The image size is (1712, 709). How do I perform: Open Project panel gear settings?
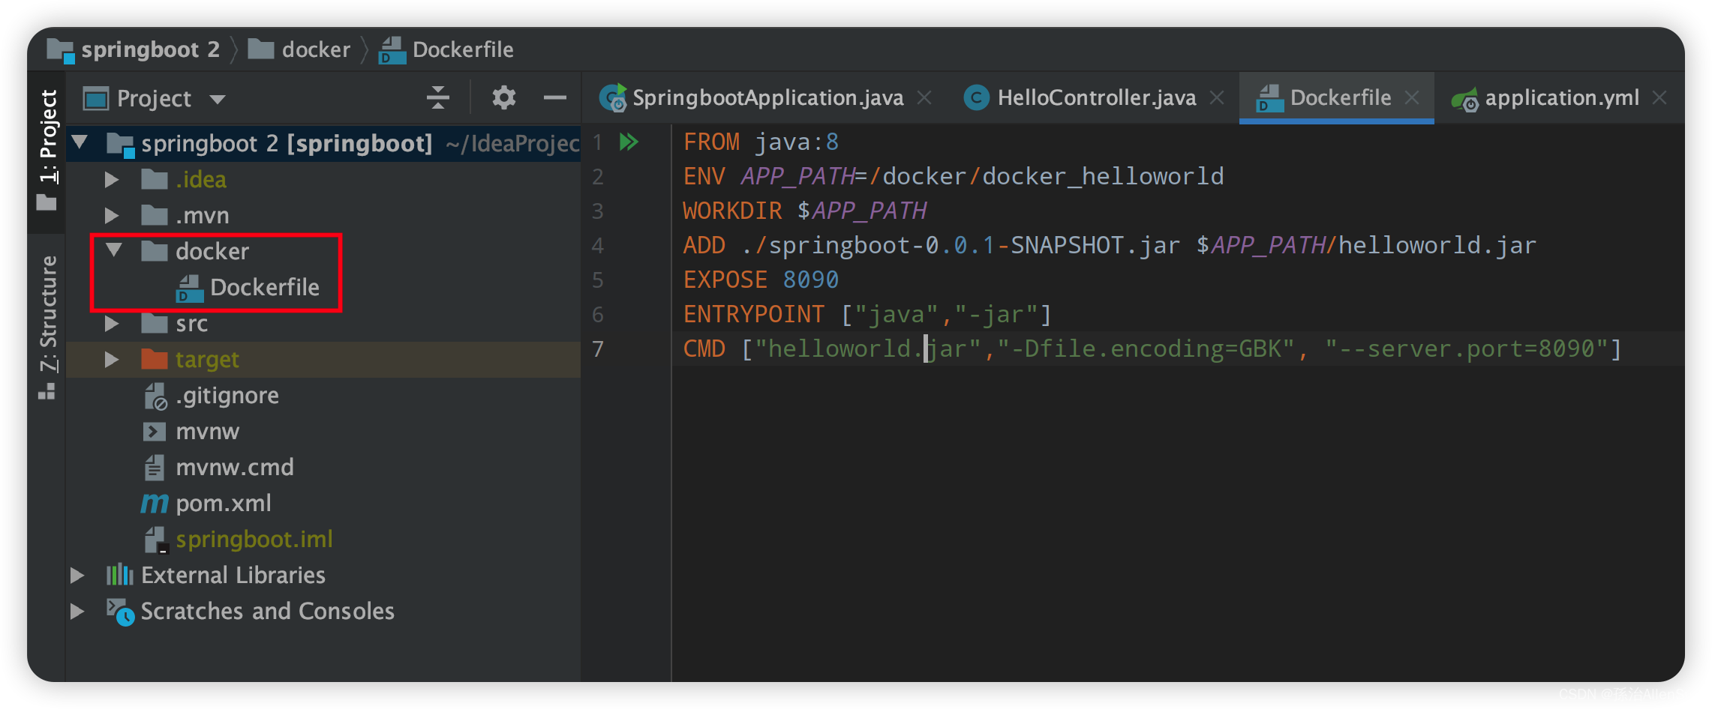pyautogui.click(x=503, y=98)
